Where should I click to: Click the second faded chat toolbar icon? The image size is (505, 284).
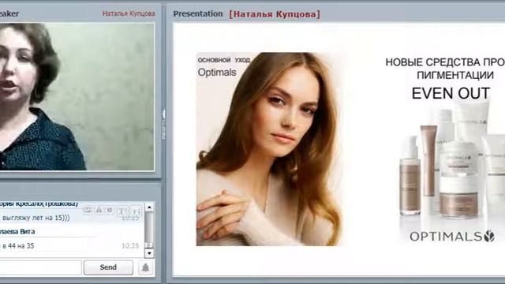click(x=99, y=211)
